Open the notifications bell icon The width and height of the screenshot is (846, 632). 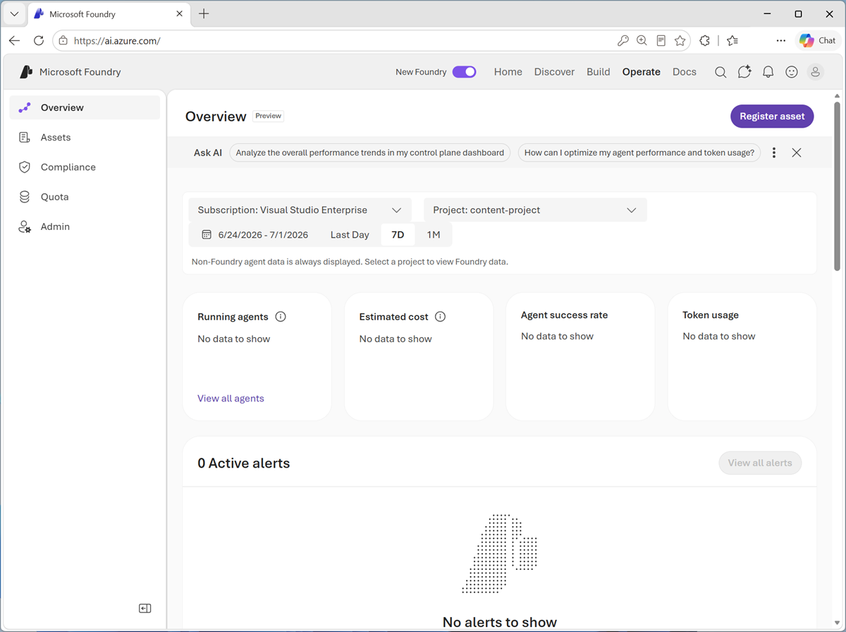tap(768, 72)
